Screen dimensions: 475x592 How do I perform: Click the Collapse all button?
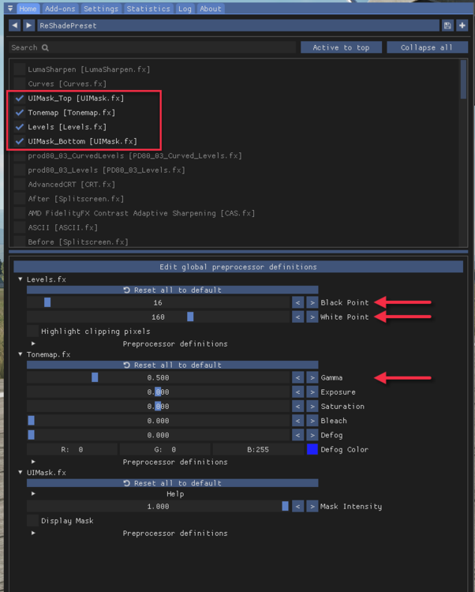point(425,47)
